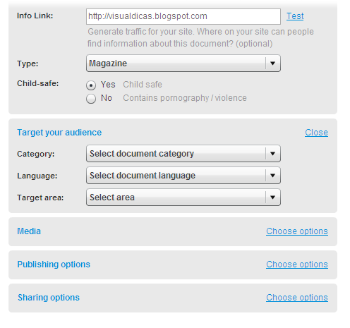Open the Magazine type dropdown
This screenshot has height=328, width=350.
pos(183,63)
